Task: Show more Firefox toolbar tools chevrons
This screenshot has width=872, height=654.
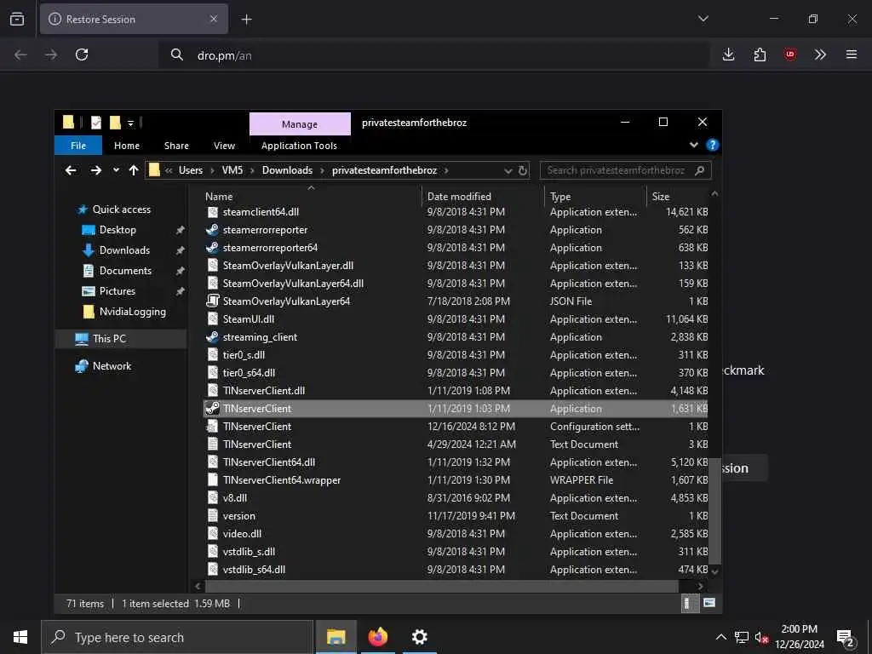Action: pyautogui.click(x=820, y=54)
